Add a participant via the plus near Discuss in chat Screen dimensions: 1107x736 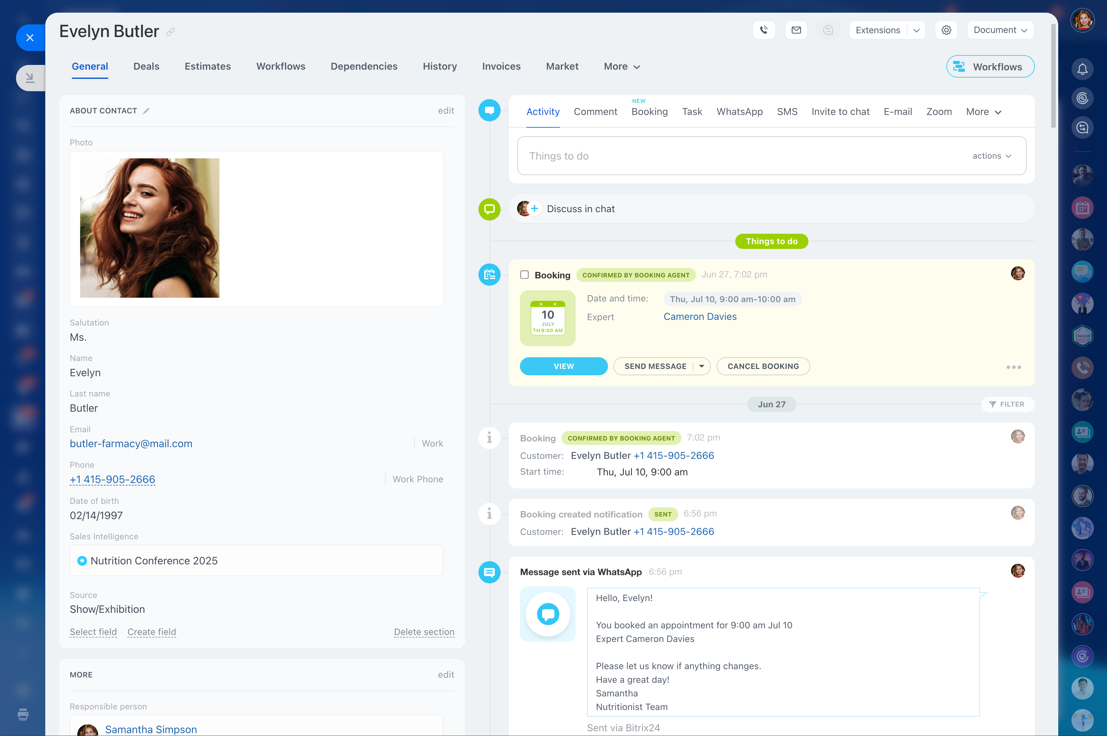tap(535, 208)
